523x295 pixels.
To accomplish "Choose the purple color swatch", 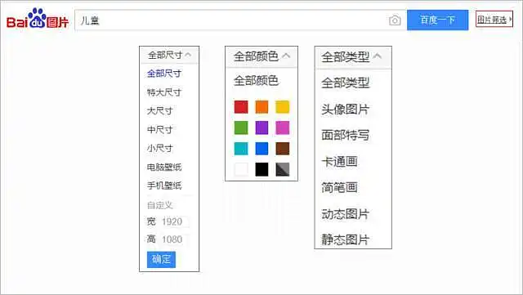I will point(261,127).
